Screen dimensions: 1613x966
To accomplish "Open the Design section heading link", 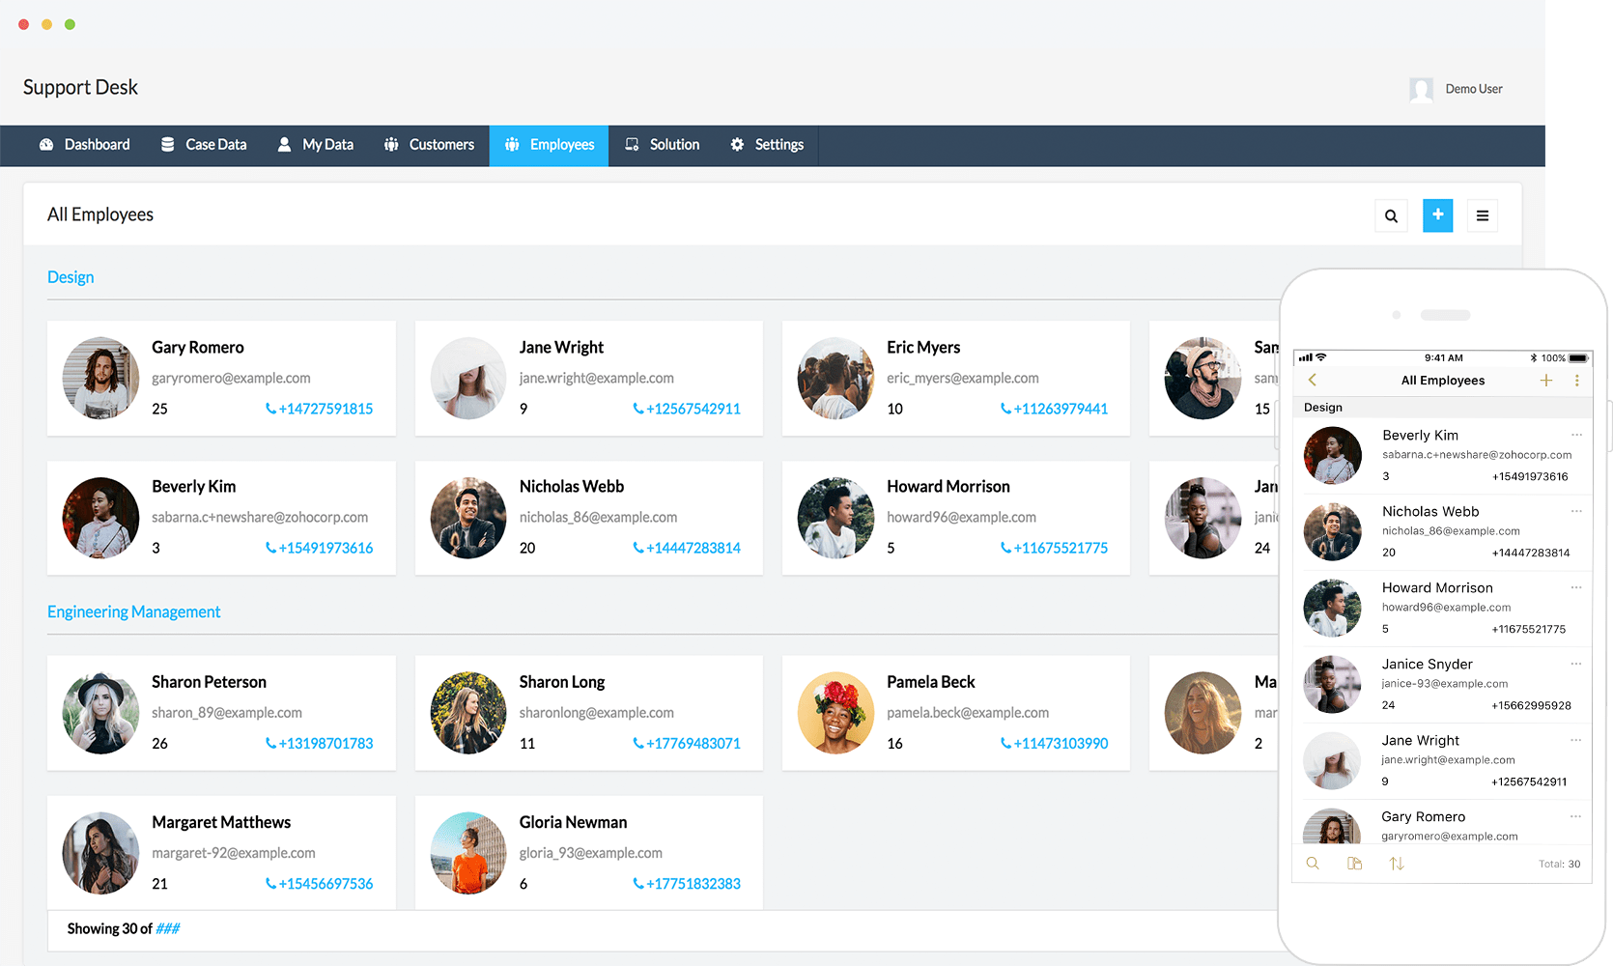I will pyautogui.click(x=70, y=277).
